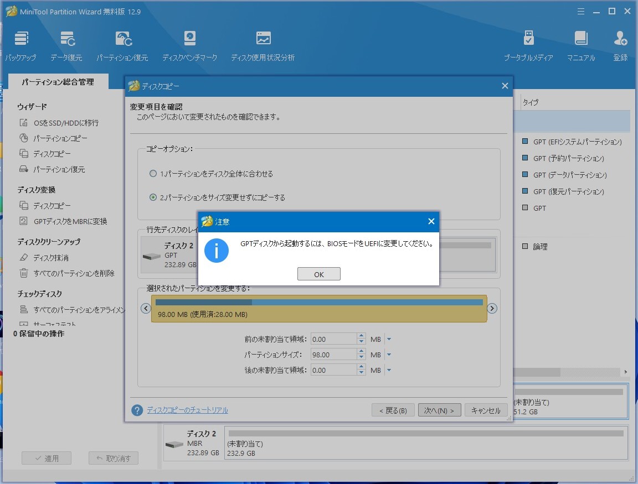
Task: Click the partition size bar showing 98.00 MB
Action: [x=319, y=308]
